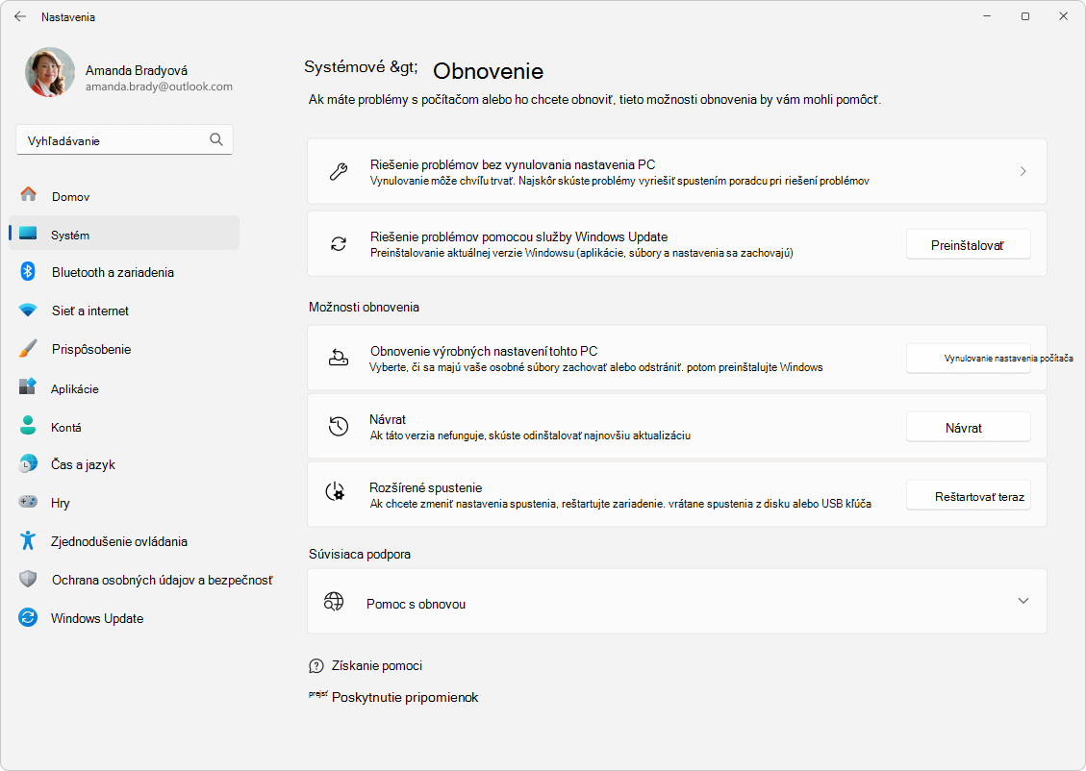Open Kontá settings label

[65, 428]
